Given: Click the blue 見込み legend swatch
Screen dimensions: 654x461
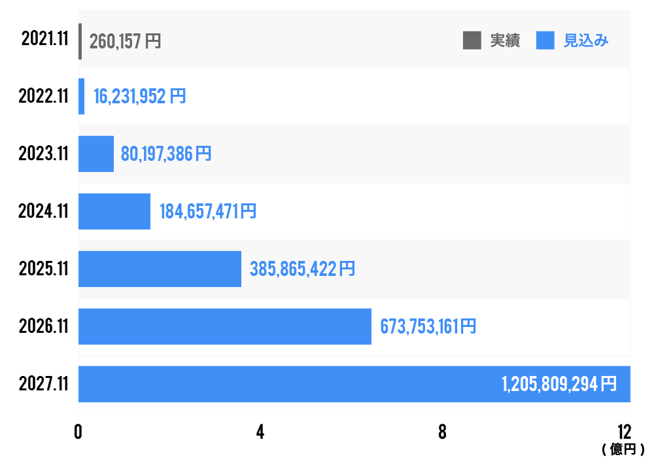Looking at the screenshot, I should [x=545, y=41].
